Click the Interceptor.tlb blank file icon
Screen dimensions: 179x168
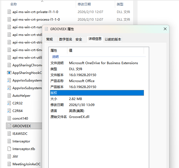click(x=9, y=149)
